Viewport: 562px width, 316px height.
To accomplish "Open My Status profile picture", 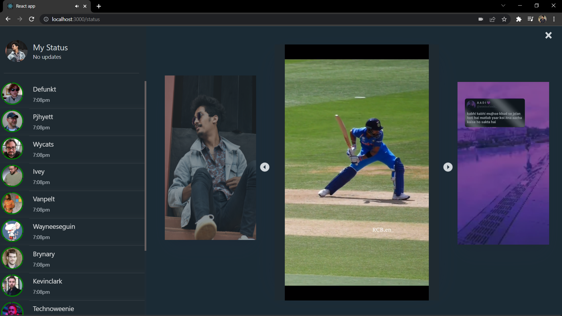I will (x=16, y=51).
